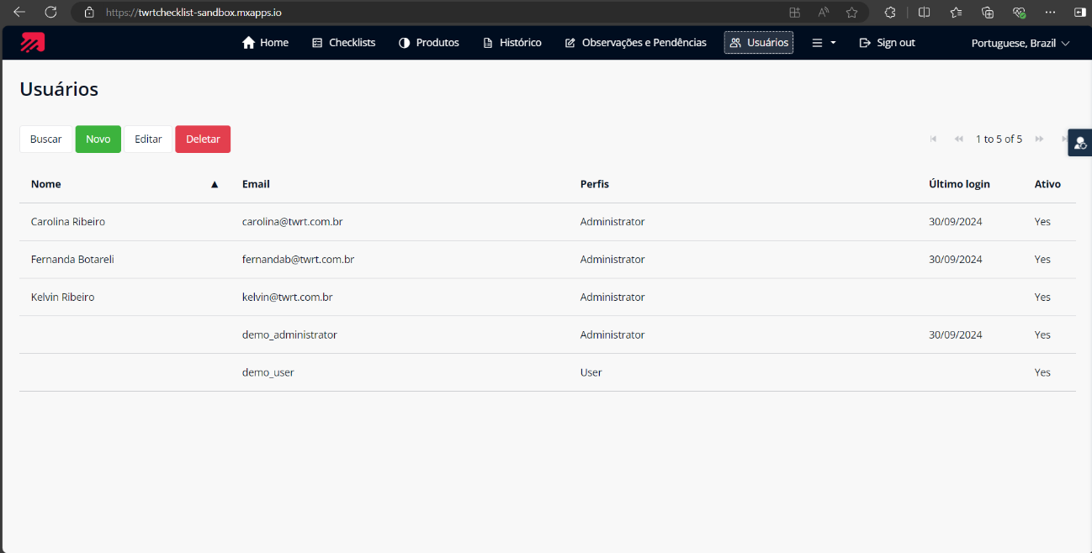Open the browser Extensions puzzle icon
Viewport: 1092px width, 553px height.
tap(890, 13)
